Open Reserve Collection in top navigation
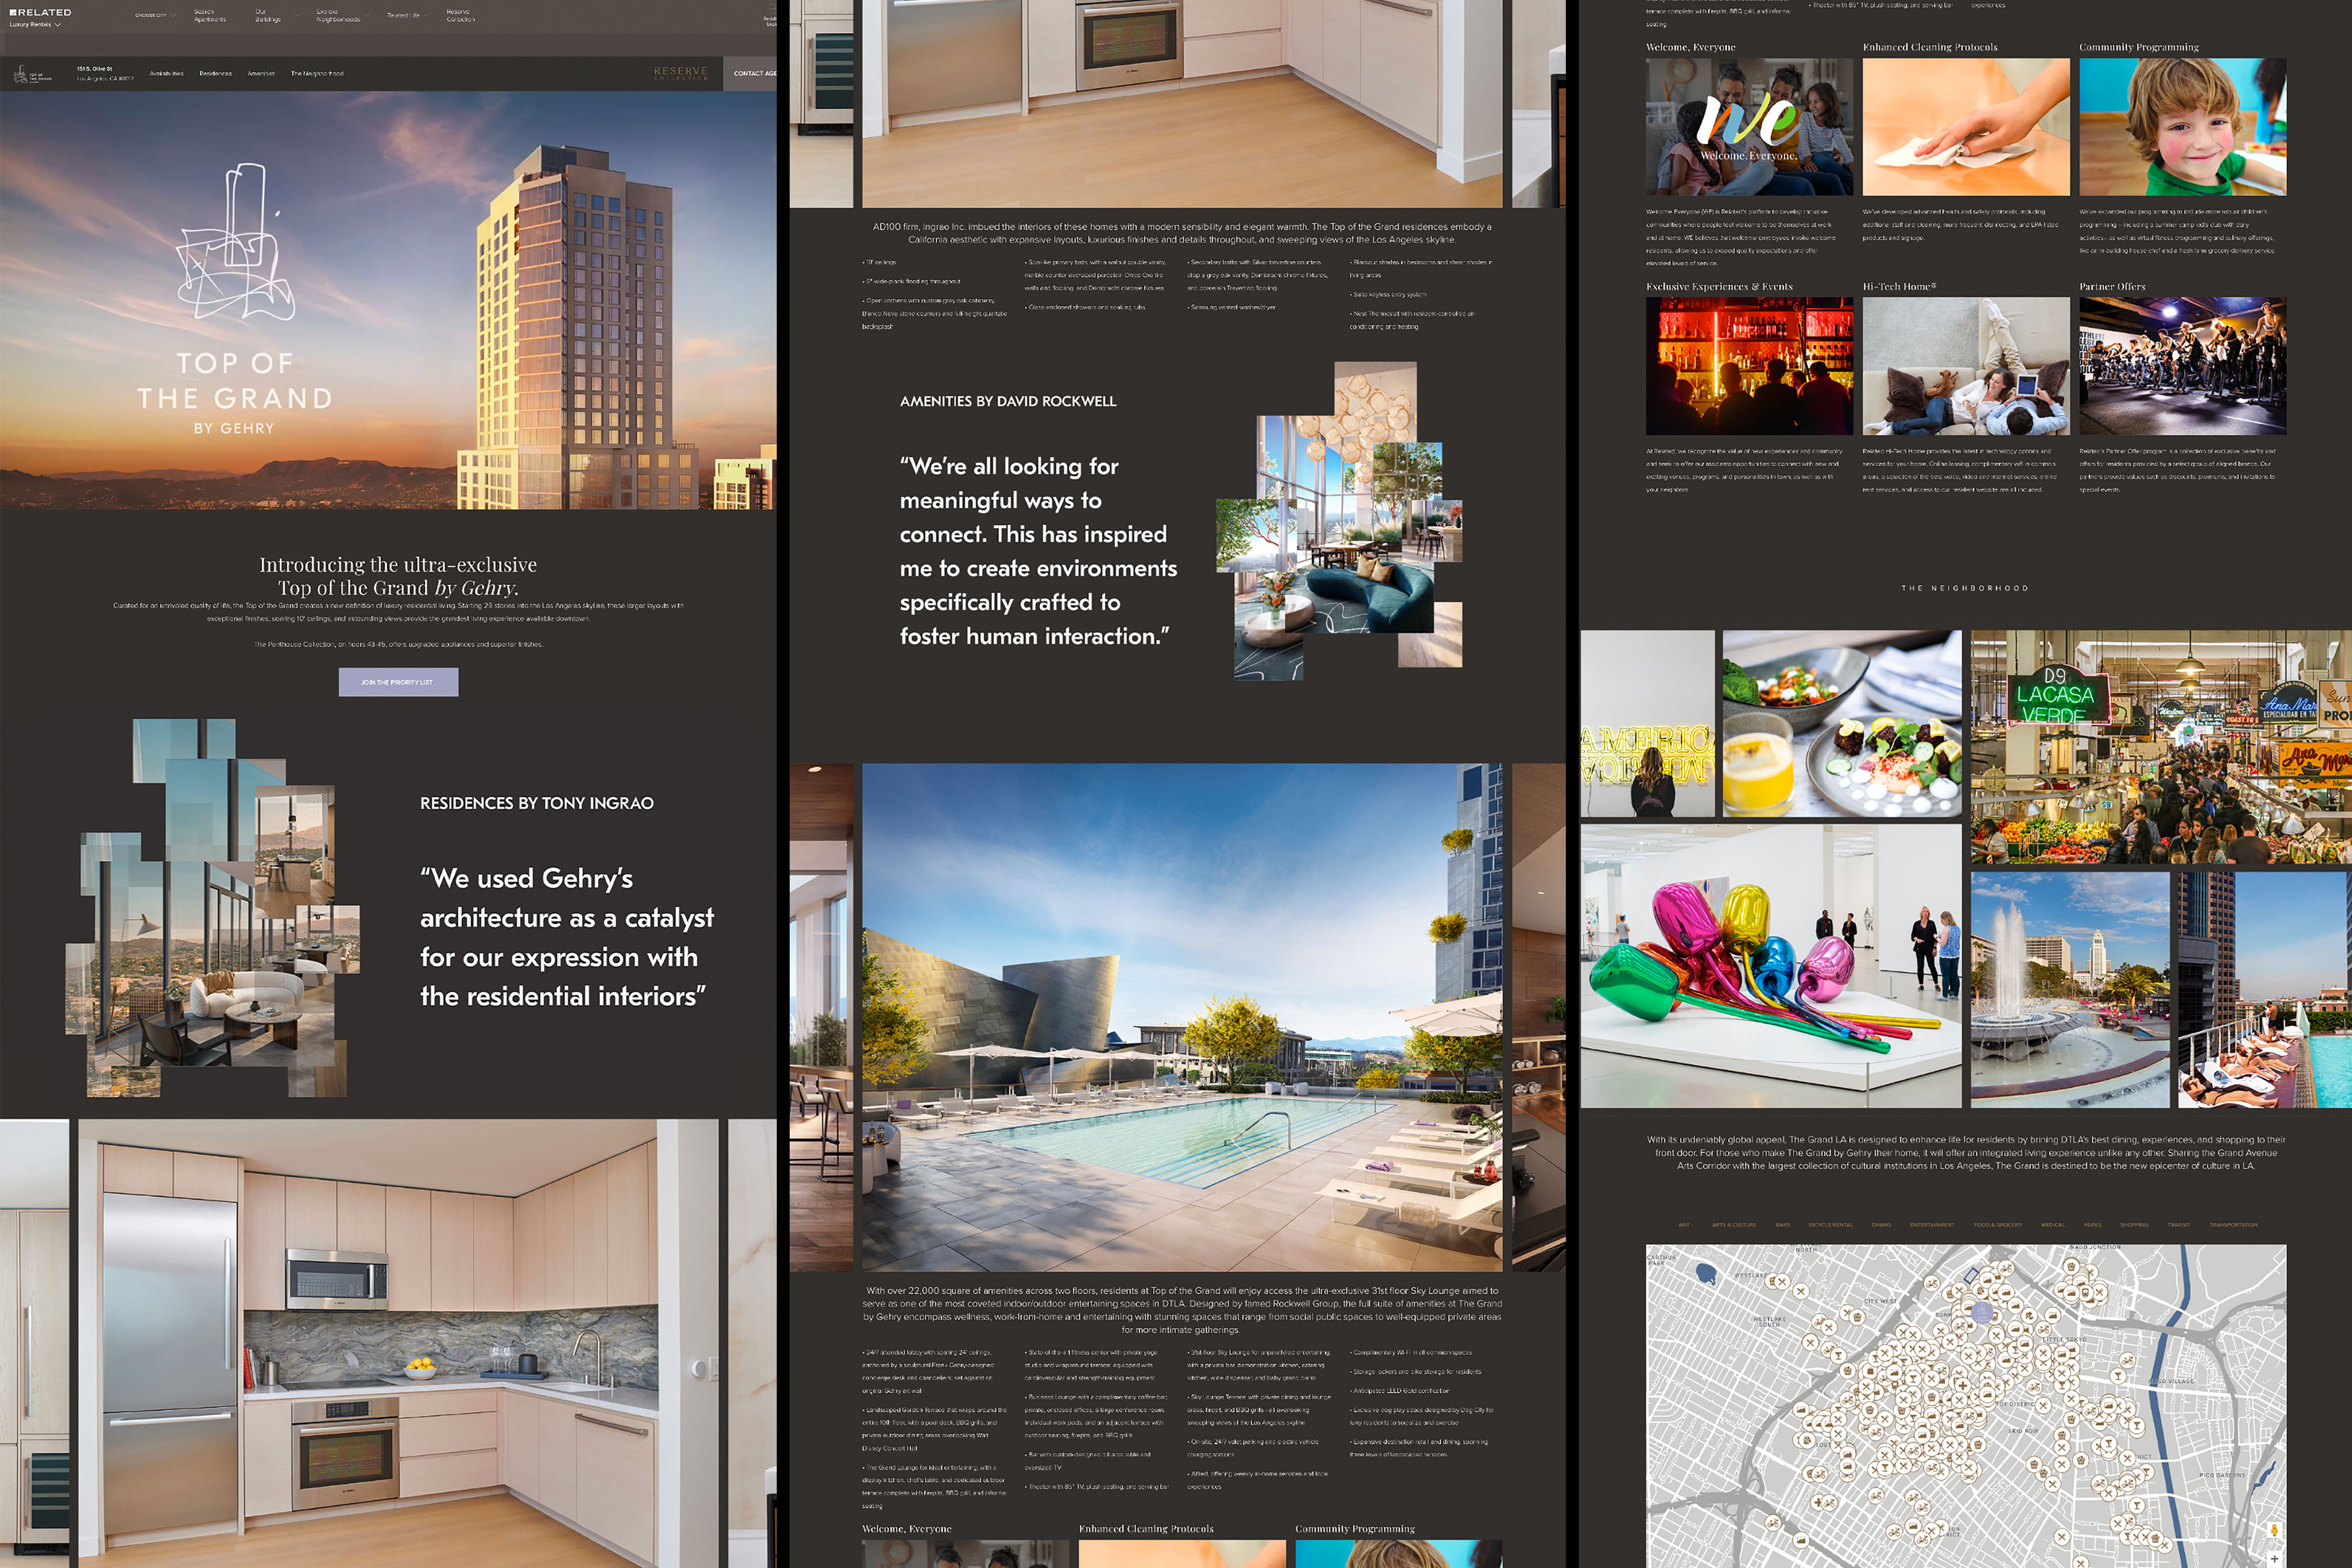2352x1568 pixels. (460, 15)
